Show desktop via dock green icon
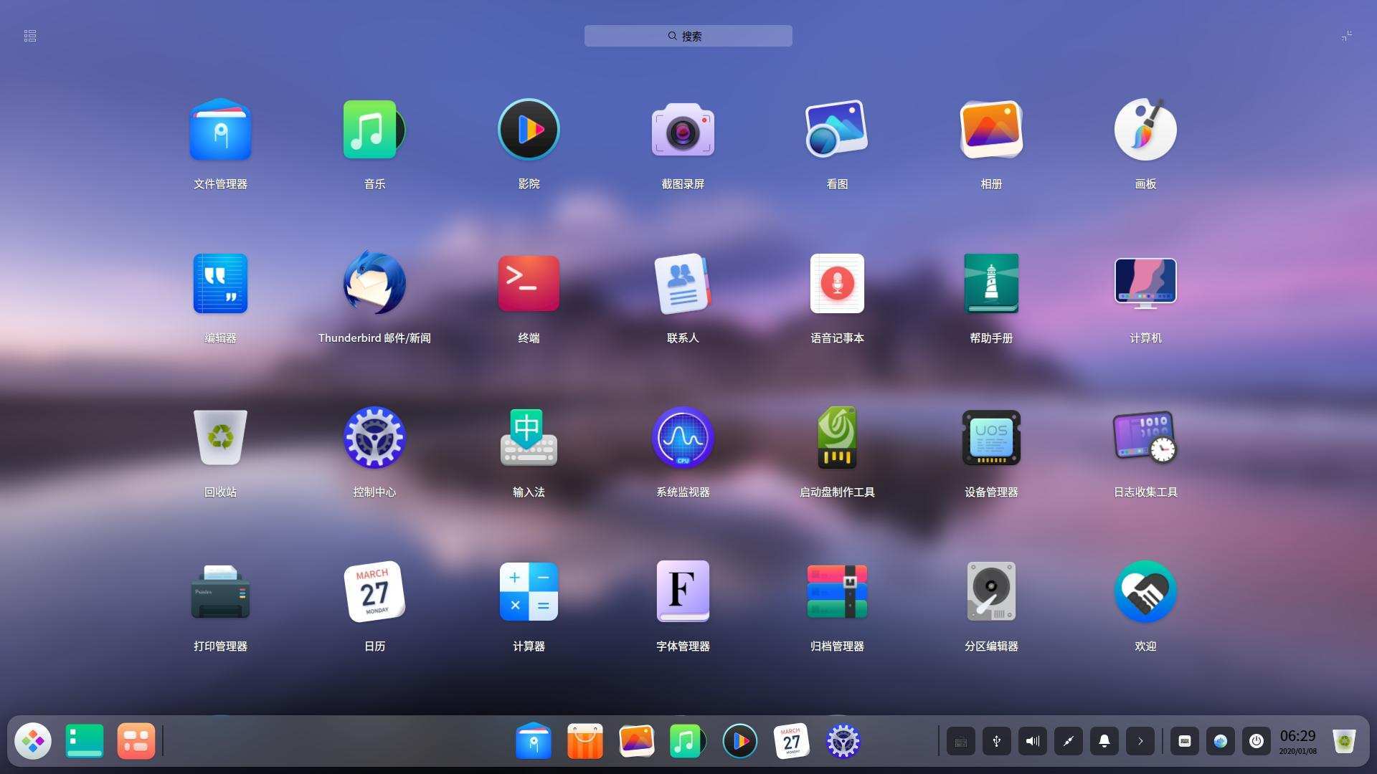The image size is (1377, 774). pyautogui.click(x=85, y=741)
